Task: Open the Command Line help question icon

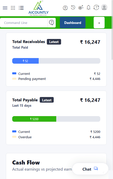Action: (52, 23)
